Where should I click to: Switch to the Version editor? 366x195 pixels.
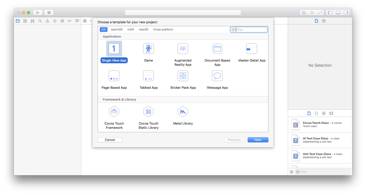coord(320,12)
